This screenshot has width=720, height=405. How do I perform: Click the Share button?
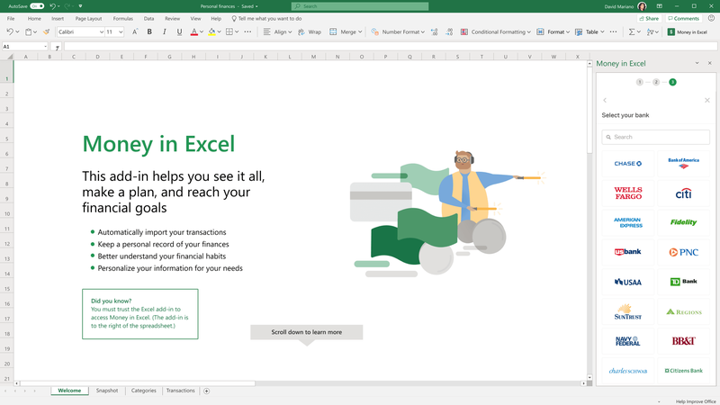(648, 18)
